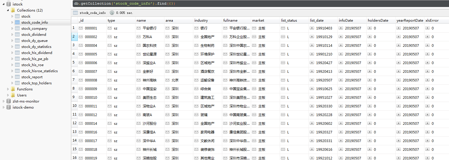Expand the Users folder
The height and width of the screenshot is (160, 449).
[8, 95]
